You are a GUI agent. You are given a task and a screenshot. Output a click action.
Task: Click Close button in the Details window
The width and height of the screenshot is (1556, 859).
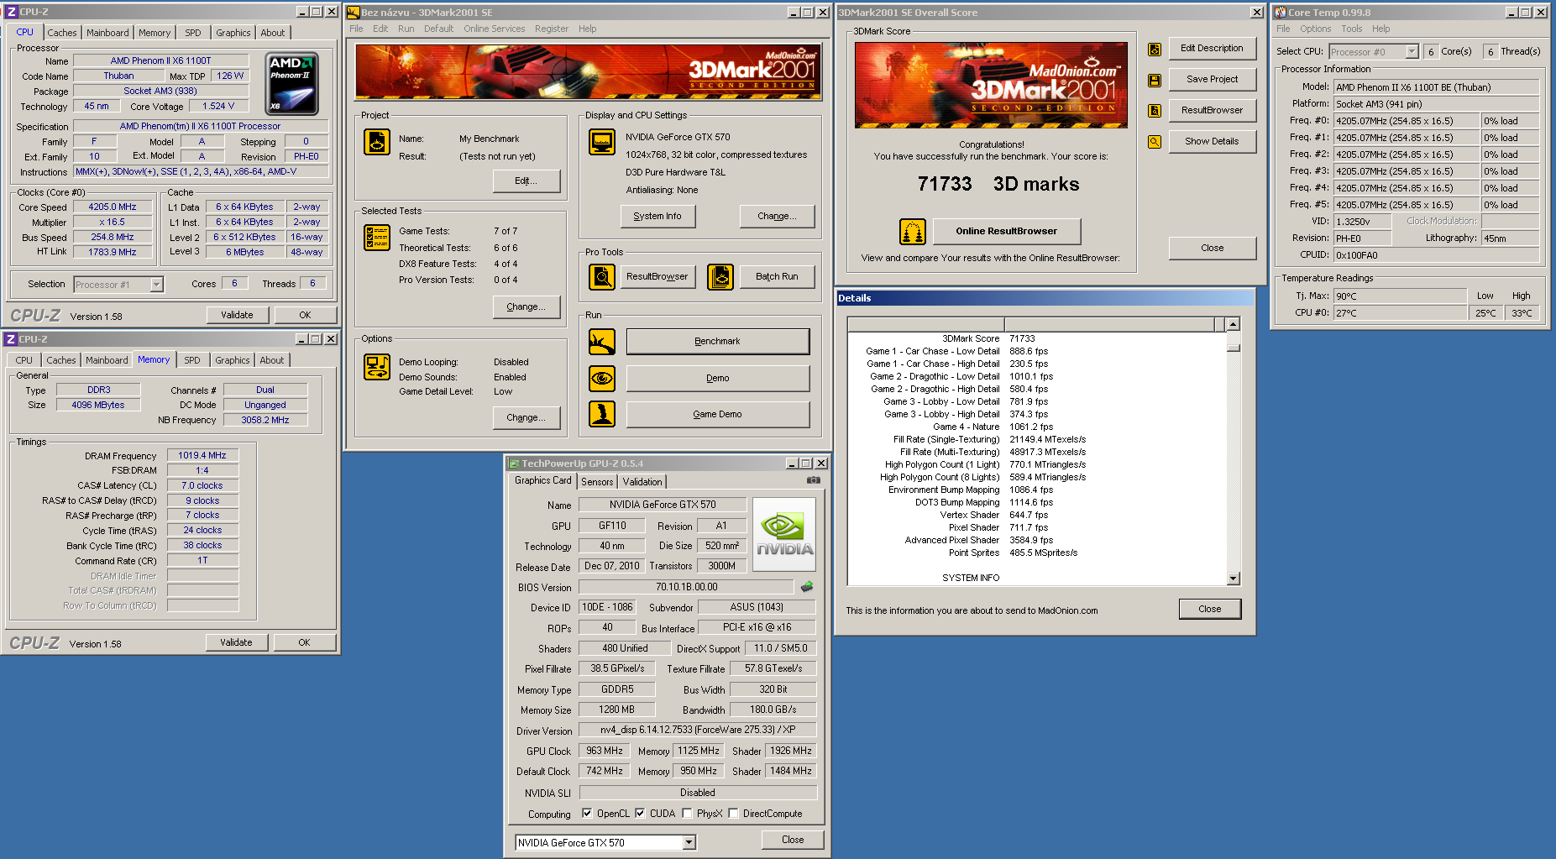(x=1210, y=609)
